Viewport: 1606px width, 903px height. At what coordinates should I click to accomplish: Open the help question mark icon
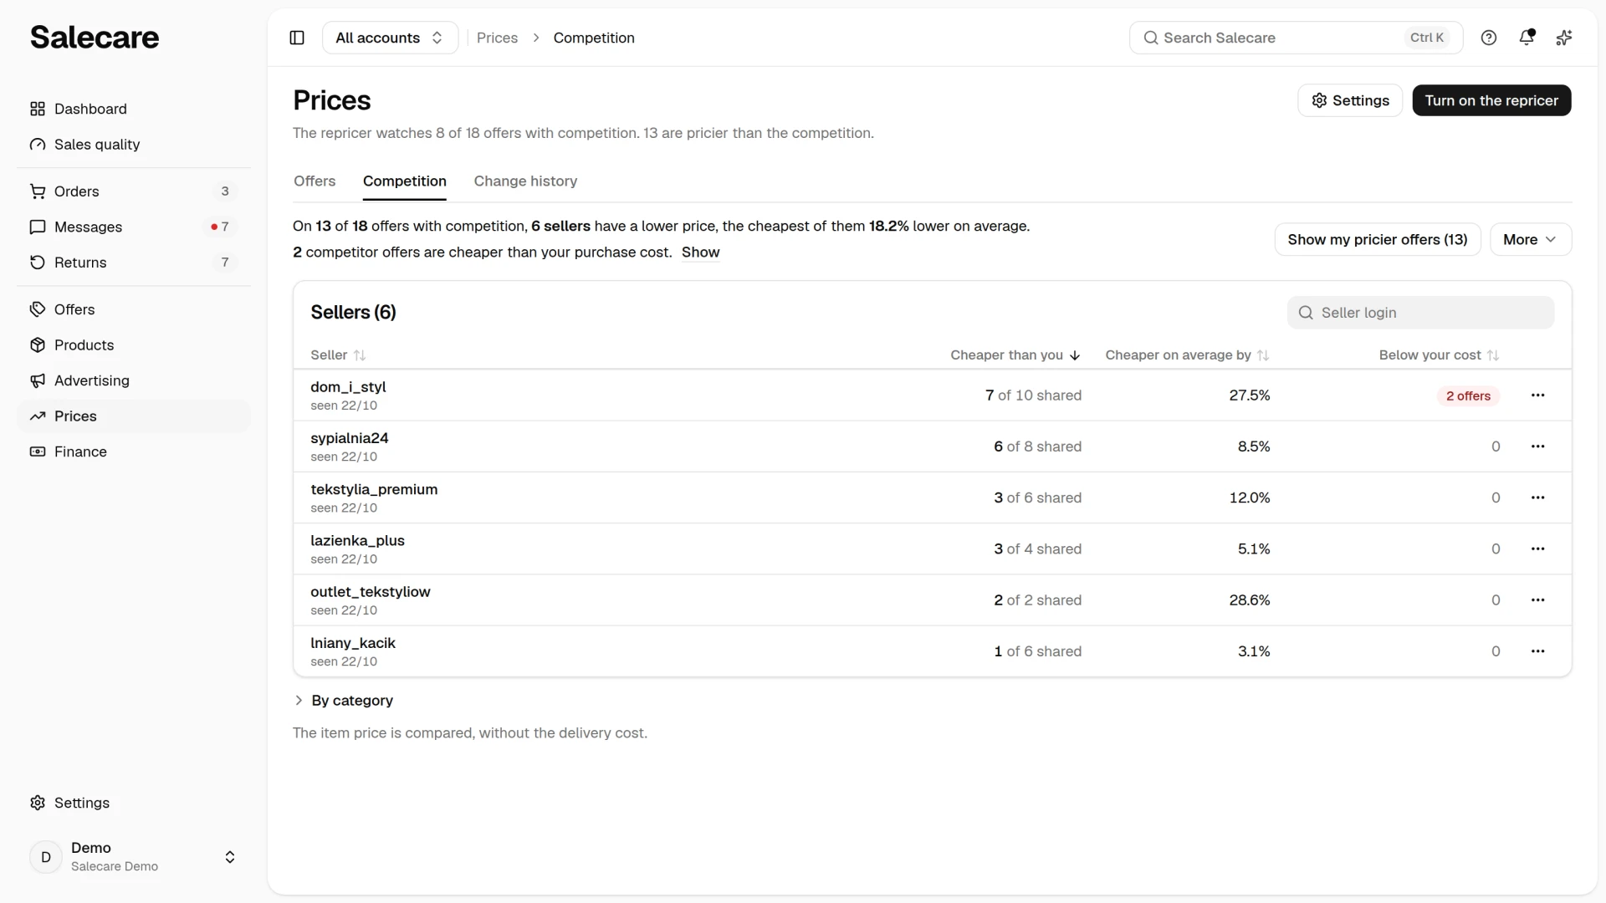1489,38
